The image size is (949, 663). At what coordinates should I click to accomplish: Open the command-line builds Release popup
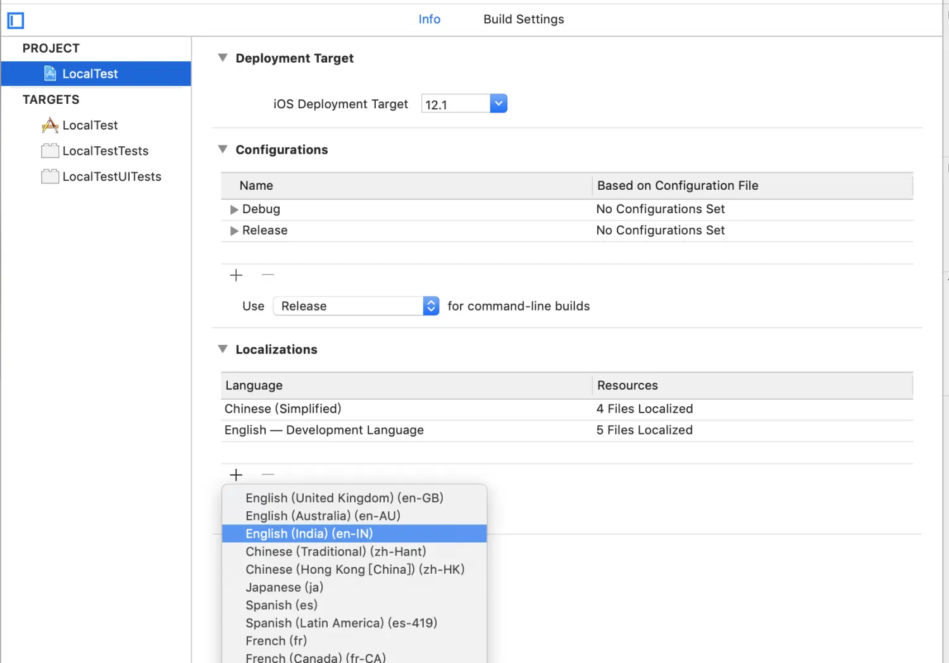[x=356, y=306]
